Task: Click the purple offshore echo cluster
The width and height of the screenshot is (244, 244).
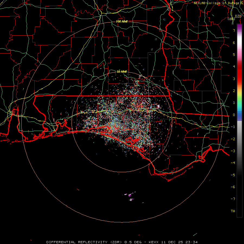Action: point(130,197)
